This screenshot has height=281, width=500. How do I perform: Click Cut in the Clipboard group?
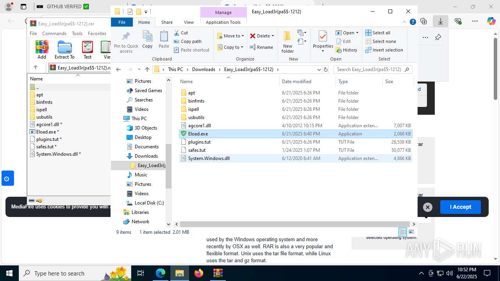180,33
